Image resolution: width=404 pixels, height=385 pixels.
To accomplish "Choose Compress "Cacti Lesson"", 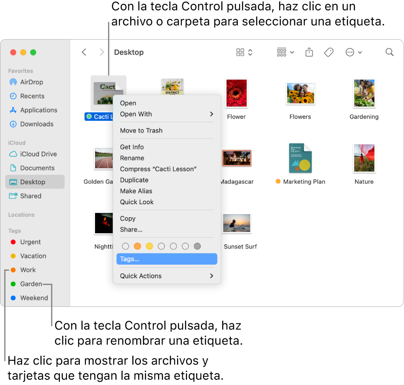I will click(x=167, y=169).
